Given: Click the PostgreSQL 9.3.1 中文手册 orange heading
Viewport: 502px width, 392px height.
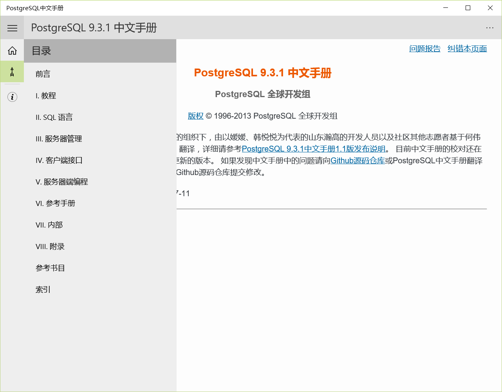Looking at the screenshot, I should (x=263, y=73).
